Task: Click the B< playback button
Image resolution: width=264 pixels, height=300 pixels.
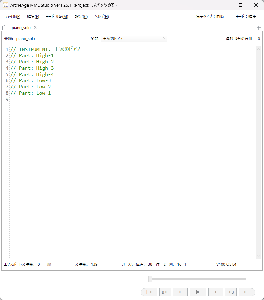Action: (x=165, y=292)
